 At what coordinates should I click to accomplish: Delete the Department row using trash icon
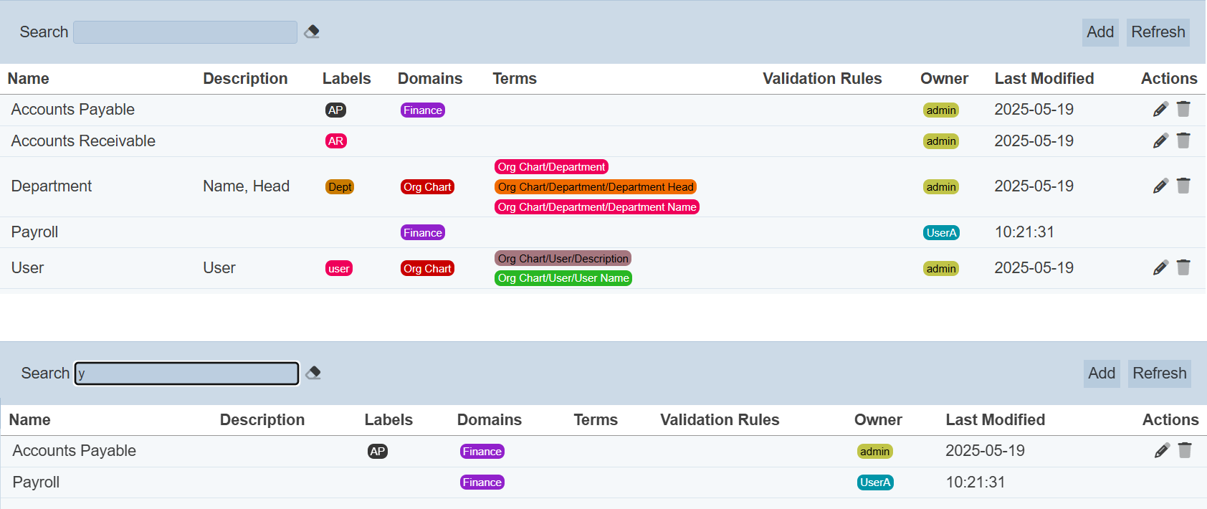coord(1183,186)
